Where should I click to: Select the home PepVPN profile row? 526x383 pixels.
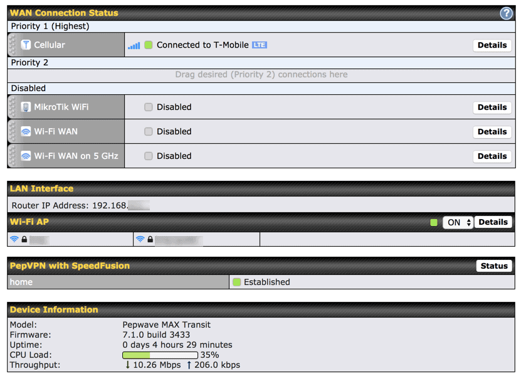click(x=118, y=282)
